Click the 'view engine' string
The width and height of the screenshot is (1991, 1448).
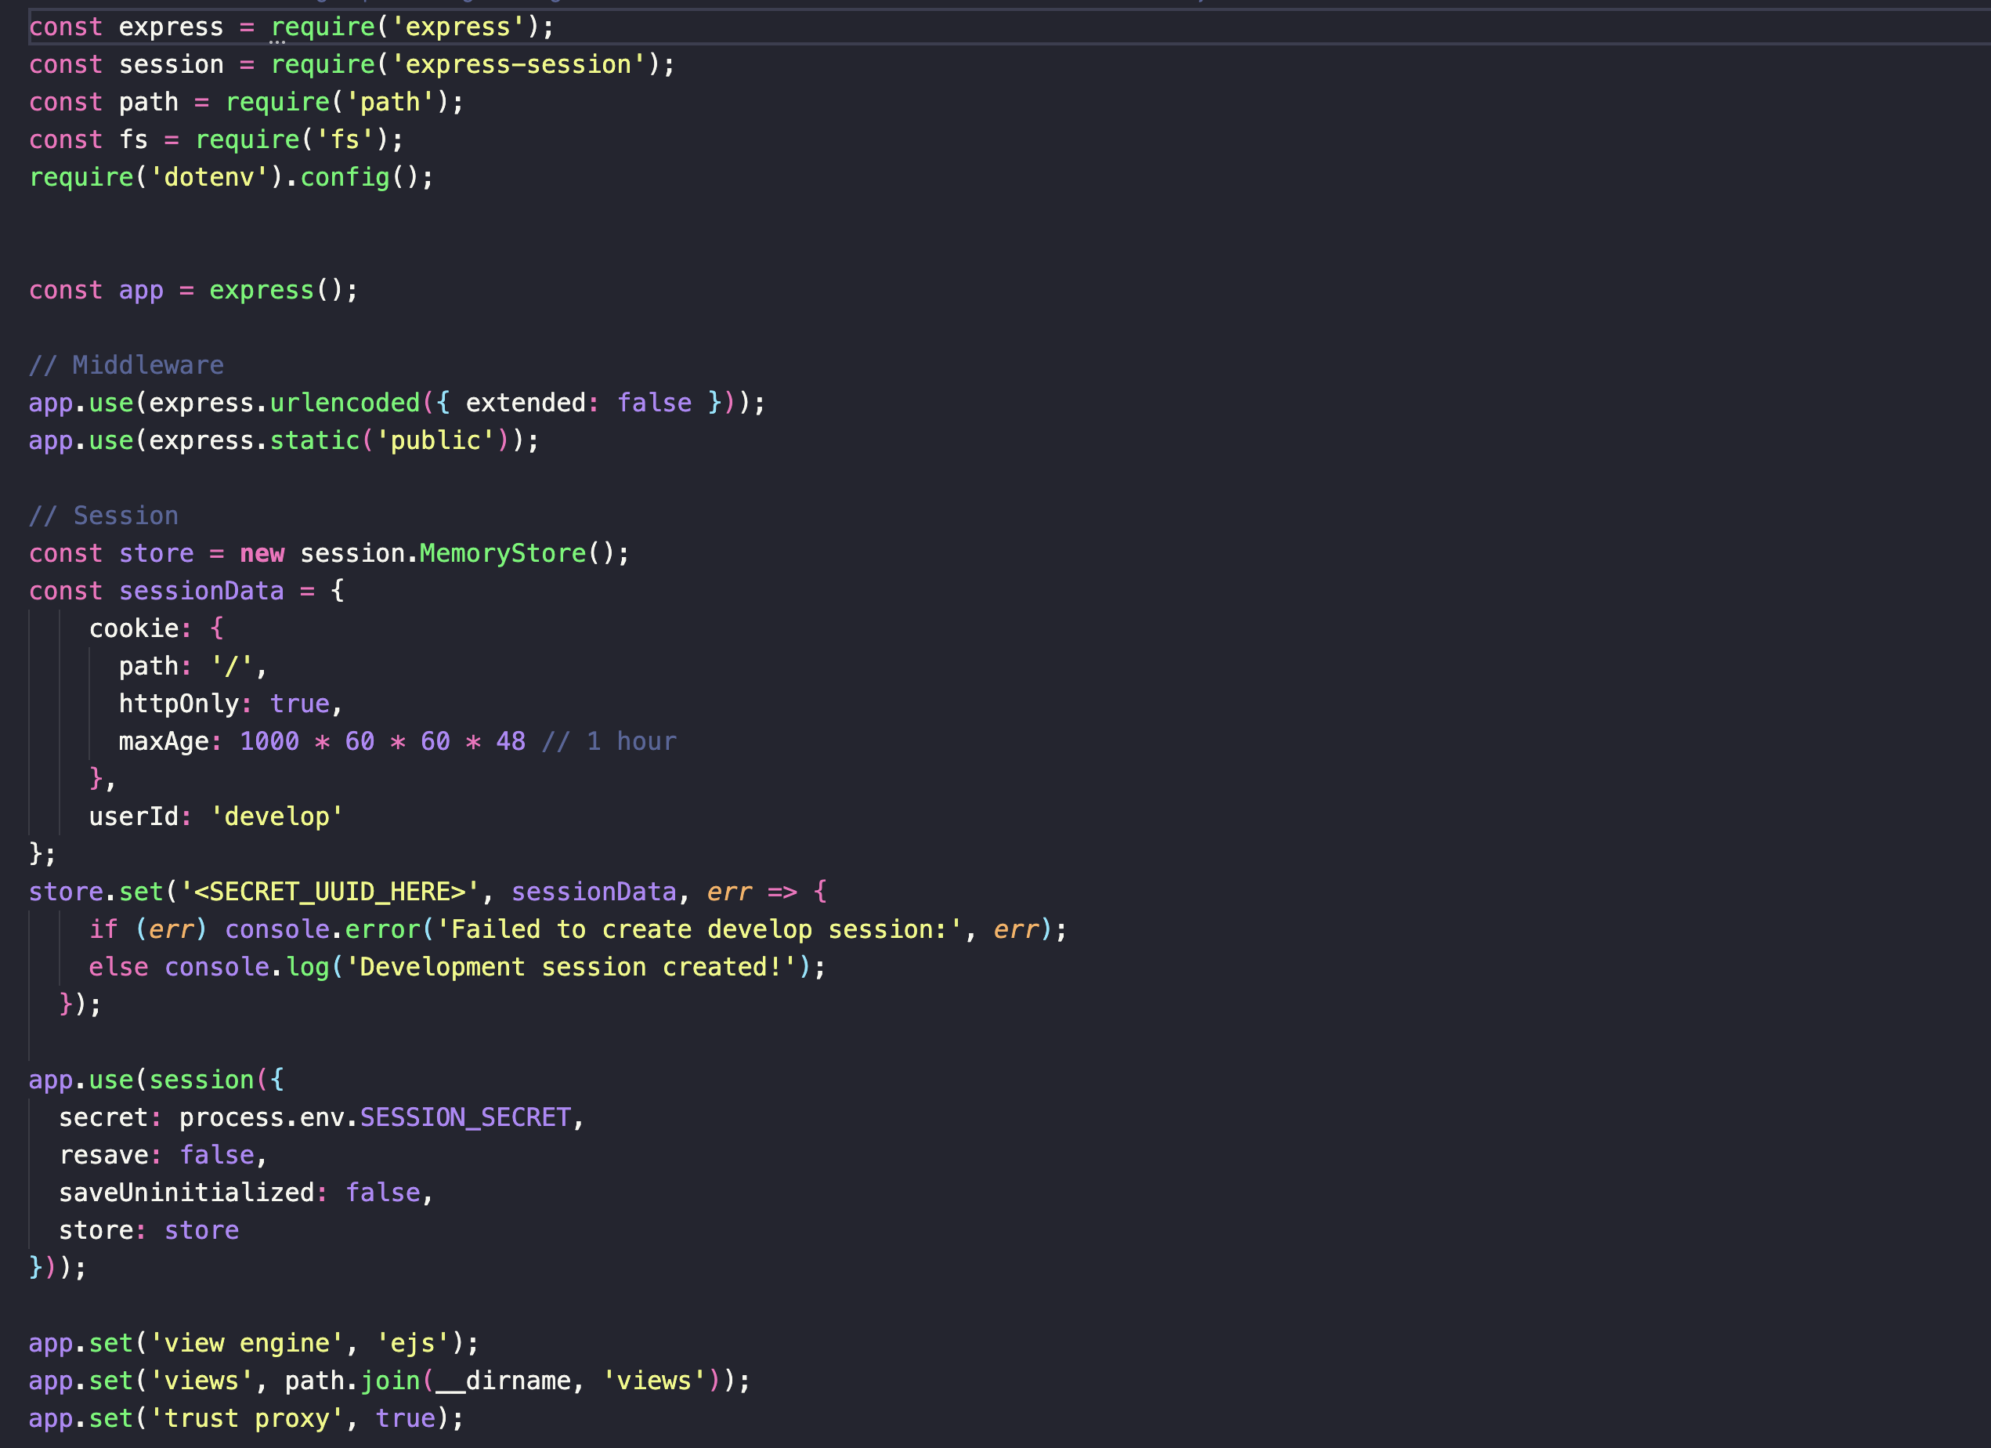tap(247, 1343)
